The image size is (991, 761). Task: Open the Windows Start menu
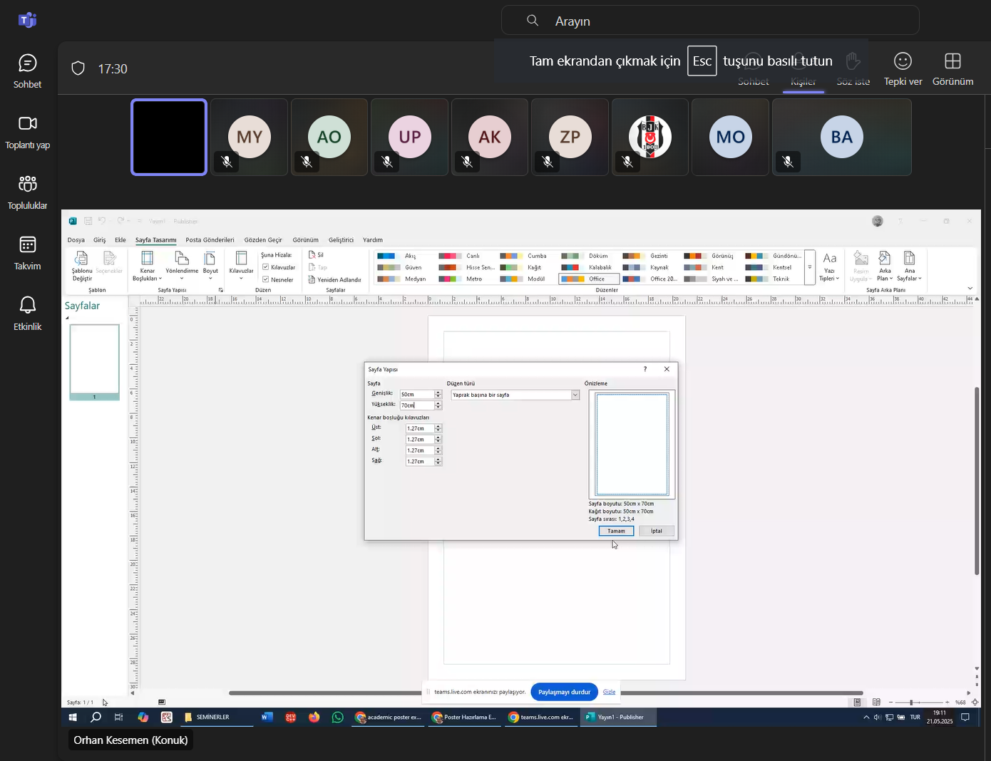pyautogui.click(x=73, y=718)
